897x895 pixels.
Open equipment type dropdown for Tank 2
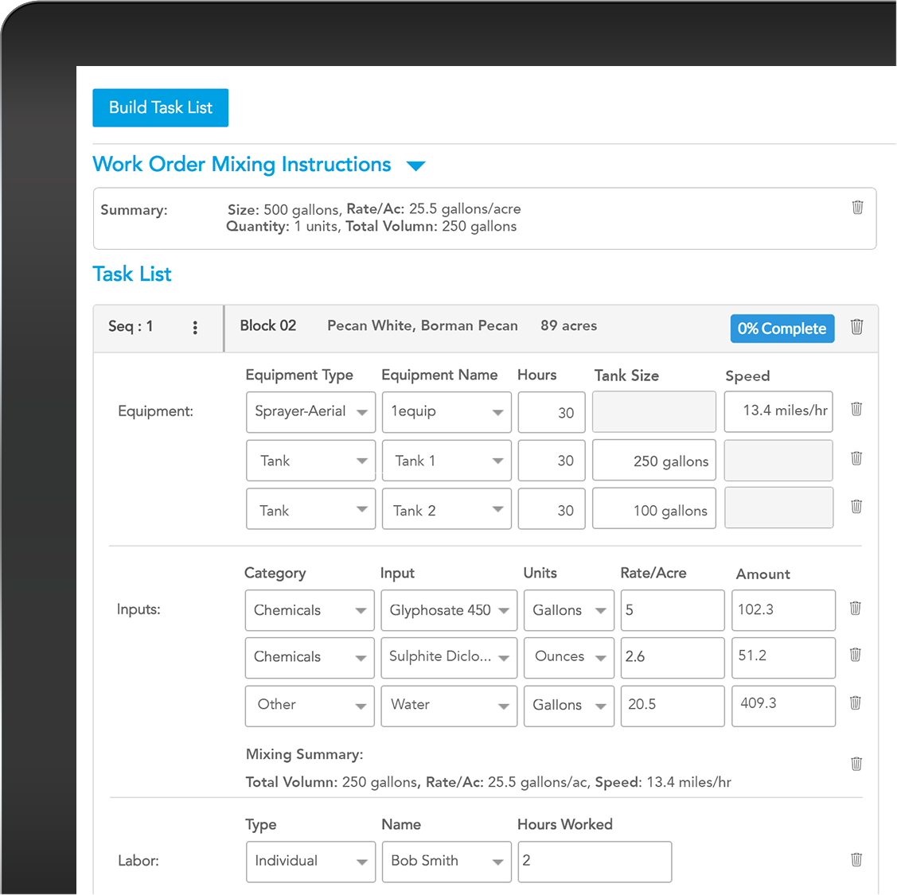(310, 509)
